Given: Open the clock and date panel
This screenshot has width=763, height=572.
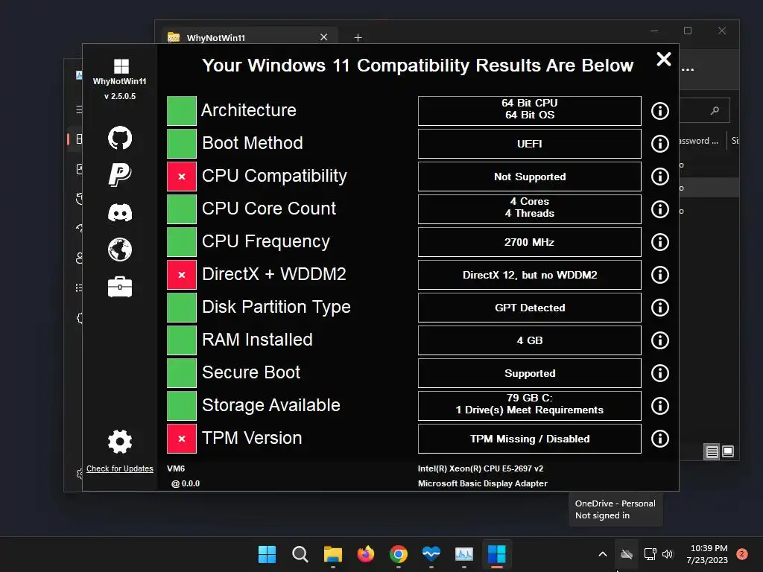Looking at the screenshot, I should click(x=708, y=554).
